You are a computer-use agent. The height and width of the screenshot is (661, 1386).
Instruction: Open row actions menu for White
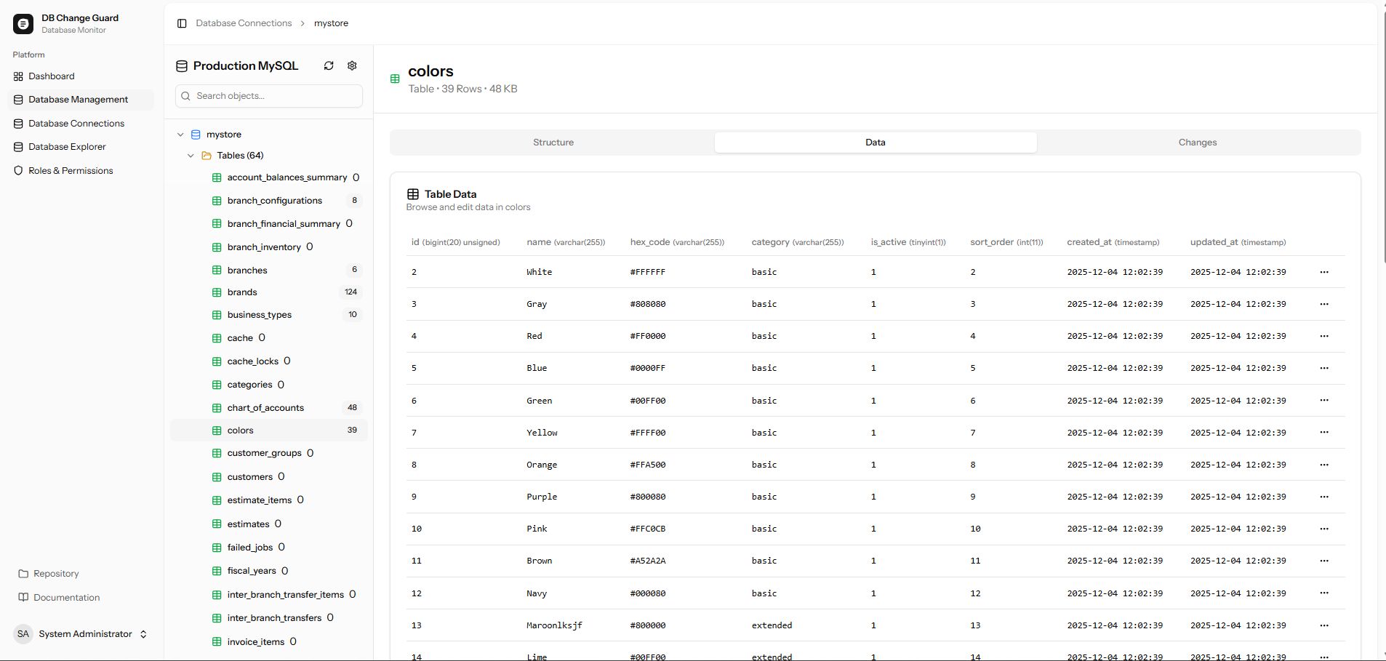(x=1323, y=272)
